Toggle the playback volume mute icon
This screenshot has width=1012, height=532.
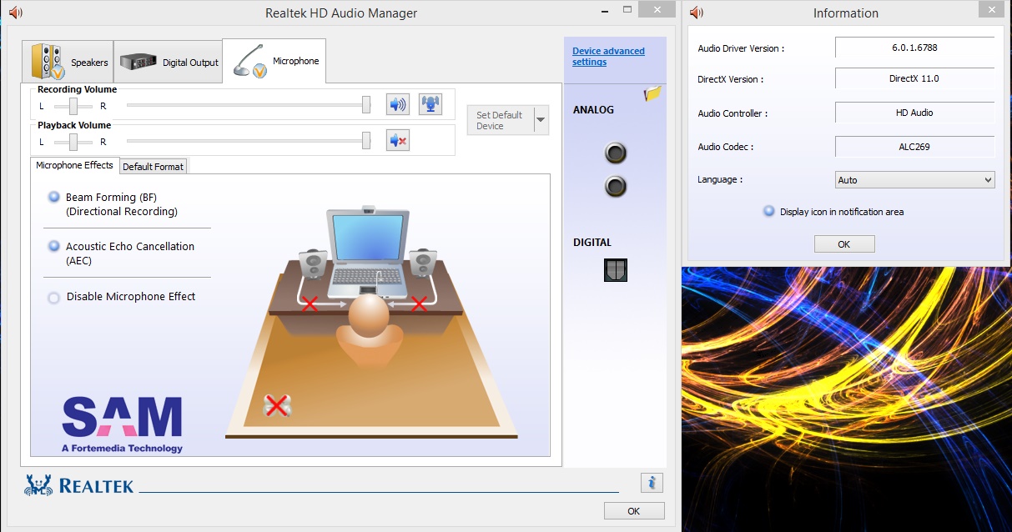[398, 140]
